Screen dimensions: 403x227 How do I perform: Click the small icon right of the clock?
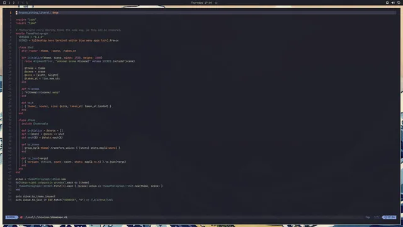point(216,3)
